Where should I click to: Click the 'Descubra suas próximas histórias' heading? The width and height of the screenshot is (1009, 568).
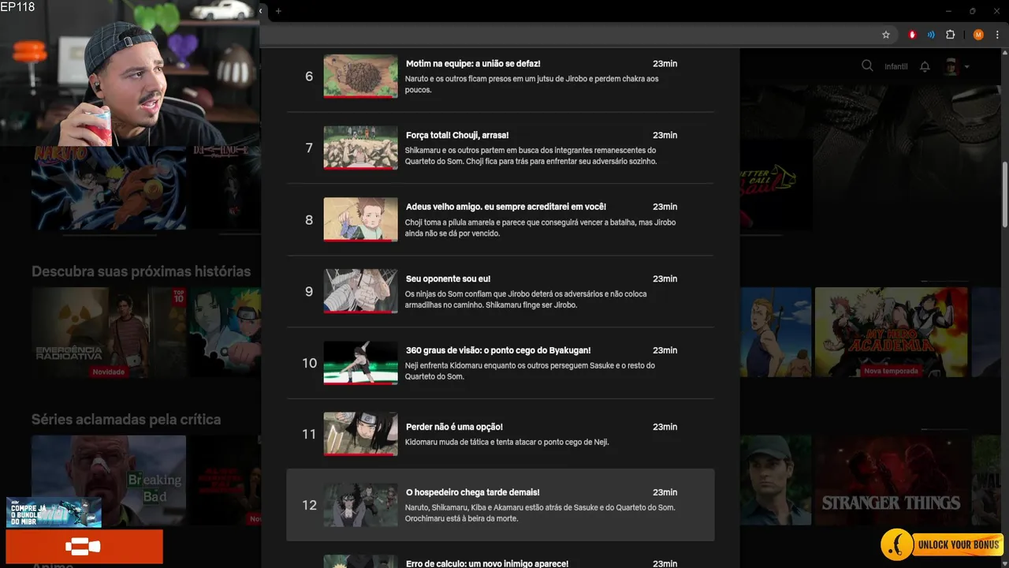pos(141,271)
